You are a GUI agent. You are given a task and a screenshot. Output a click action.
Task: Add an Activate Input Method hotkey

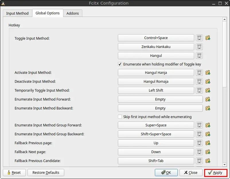click(208, 73)
